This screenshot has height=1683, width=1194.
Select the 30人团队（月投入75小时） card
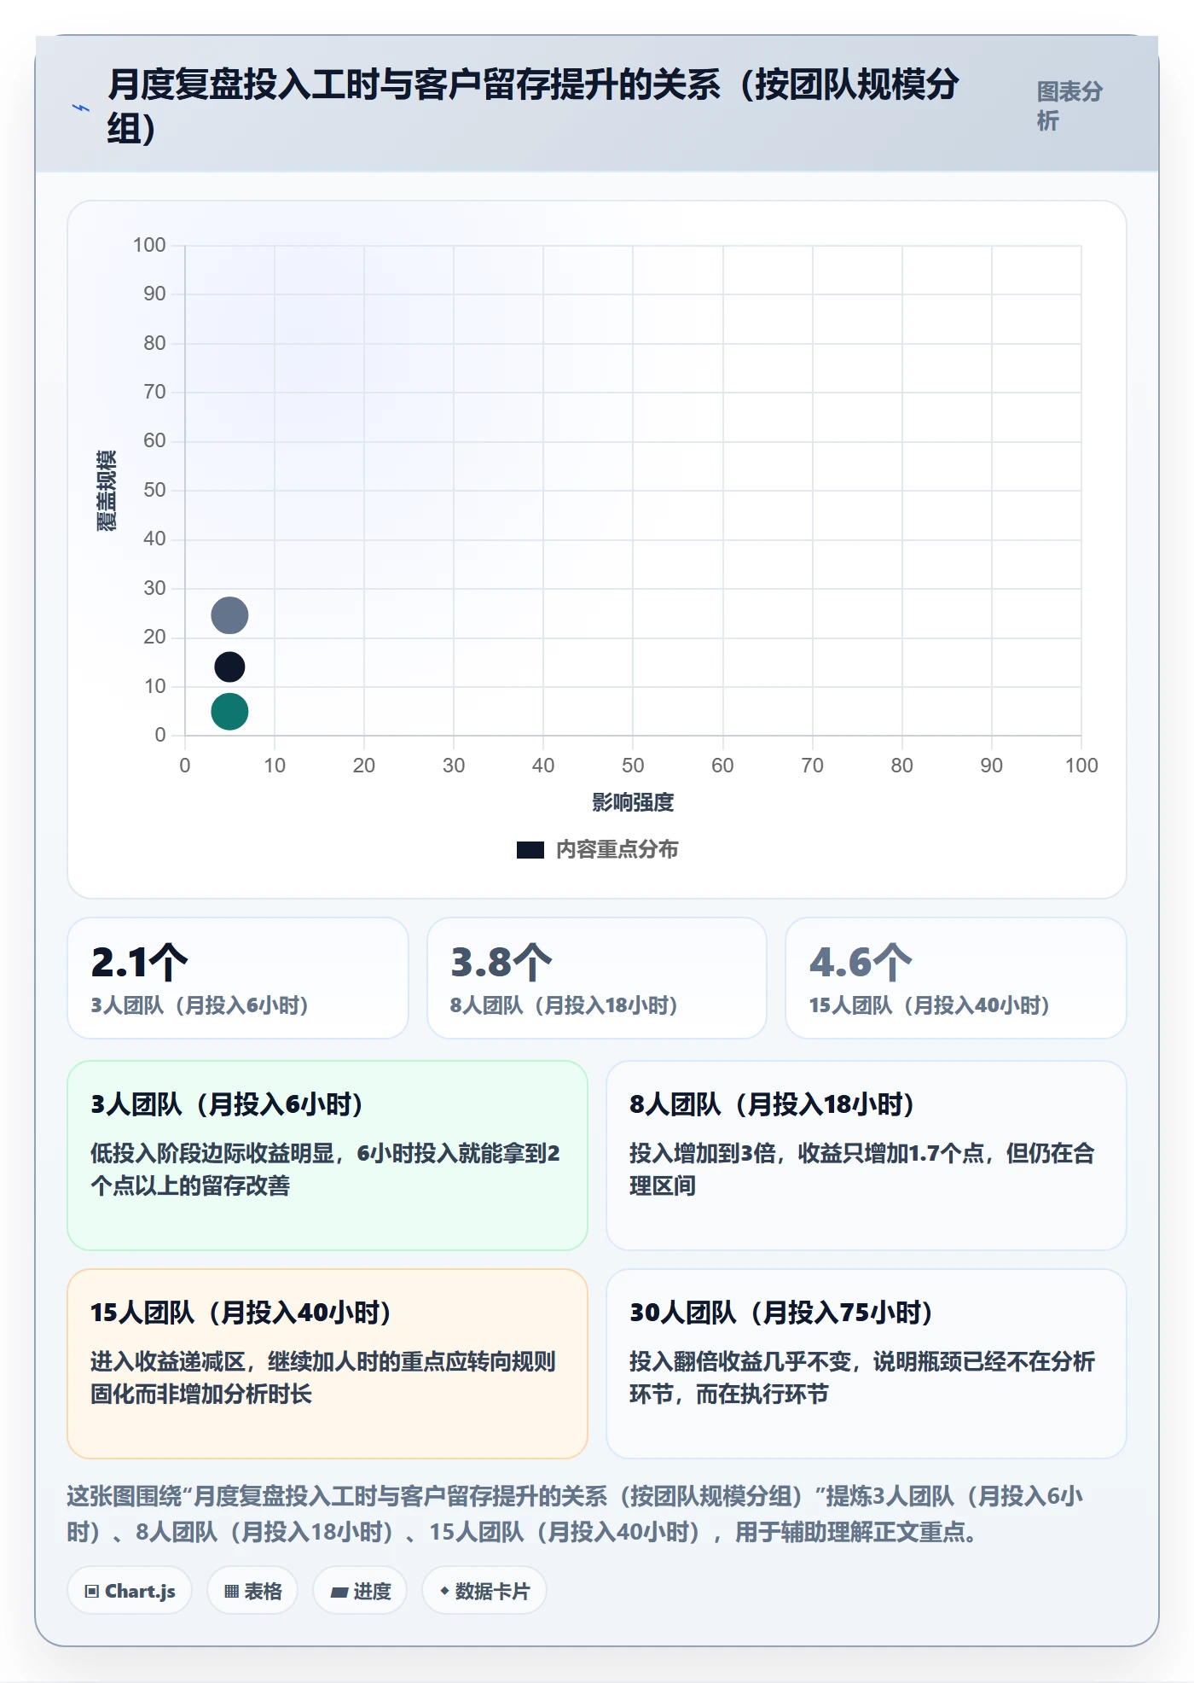pyautogui.click(x=867, y=1364)
